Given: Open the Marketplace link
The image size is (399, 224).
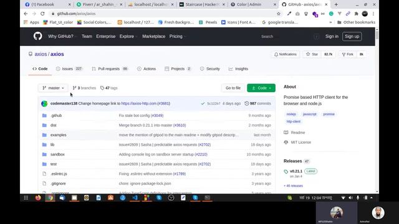Looking at the screenshot, I should [154, 36].
